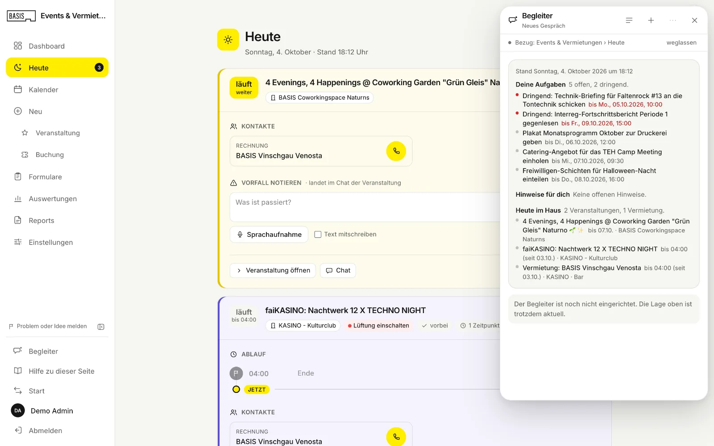This screenshot has height=446, width=714.
Task: Click the JETZT timeline marker
Action: pyautogui.click(x=257, y=389)
